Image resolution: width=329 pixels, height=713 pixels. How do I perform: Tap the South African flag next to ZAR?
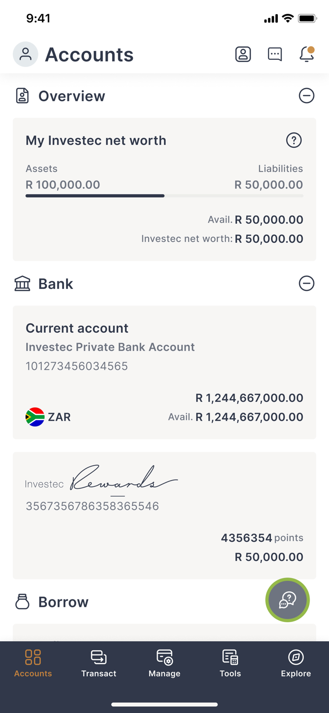pos(34,417)
